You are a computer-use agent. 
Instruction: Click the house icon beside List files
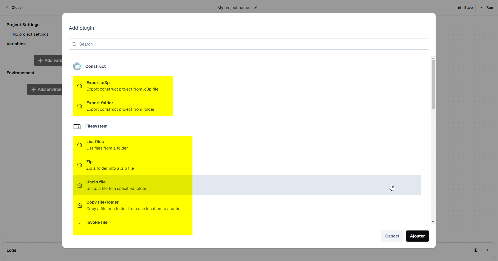[x=80, y=145]
